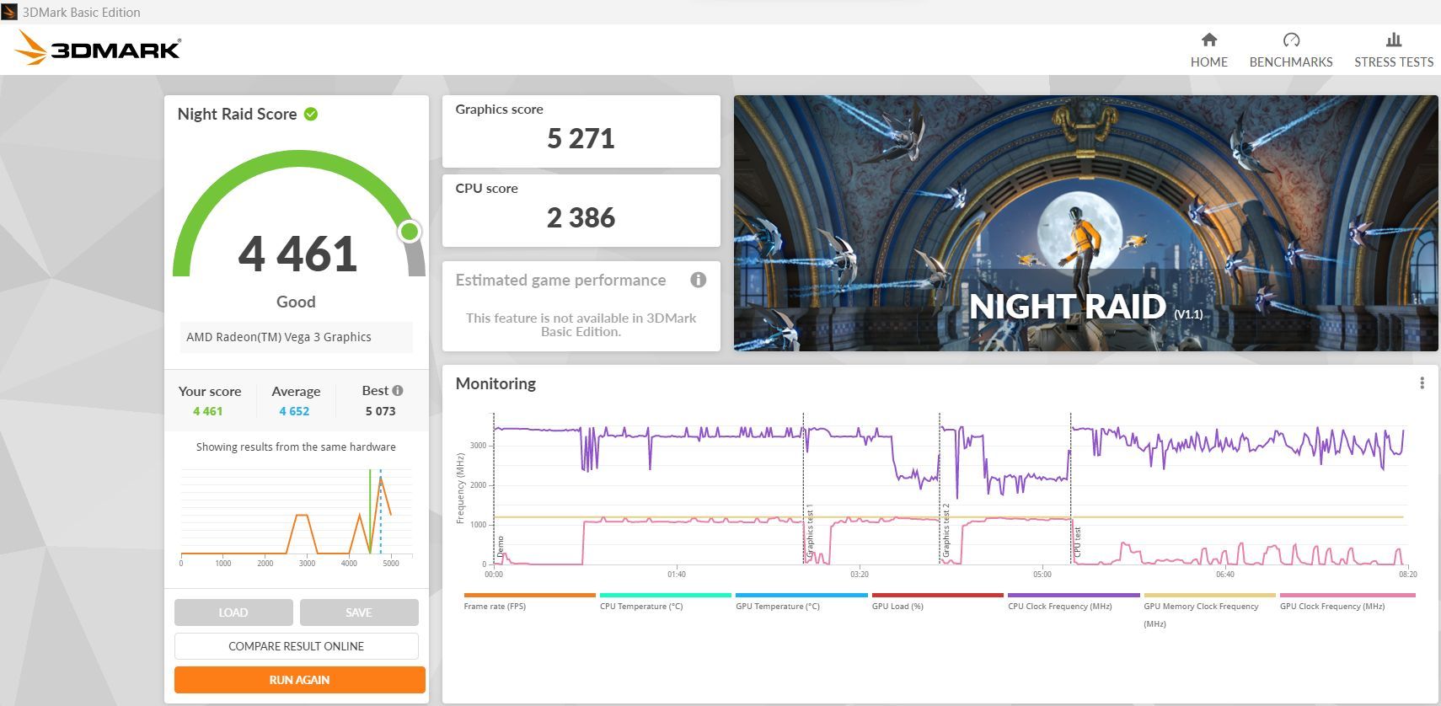Open the Home icon in navigation
The width and height of the screenshot is (1441, 706).
click(1208, 40)
